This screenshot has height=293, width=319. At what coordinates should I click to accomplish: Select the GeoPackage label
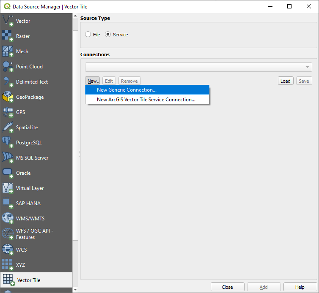click(x=30, y=97)
